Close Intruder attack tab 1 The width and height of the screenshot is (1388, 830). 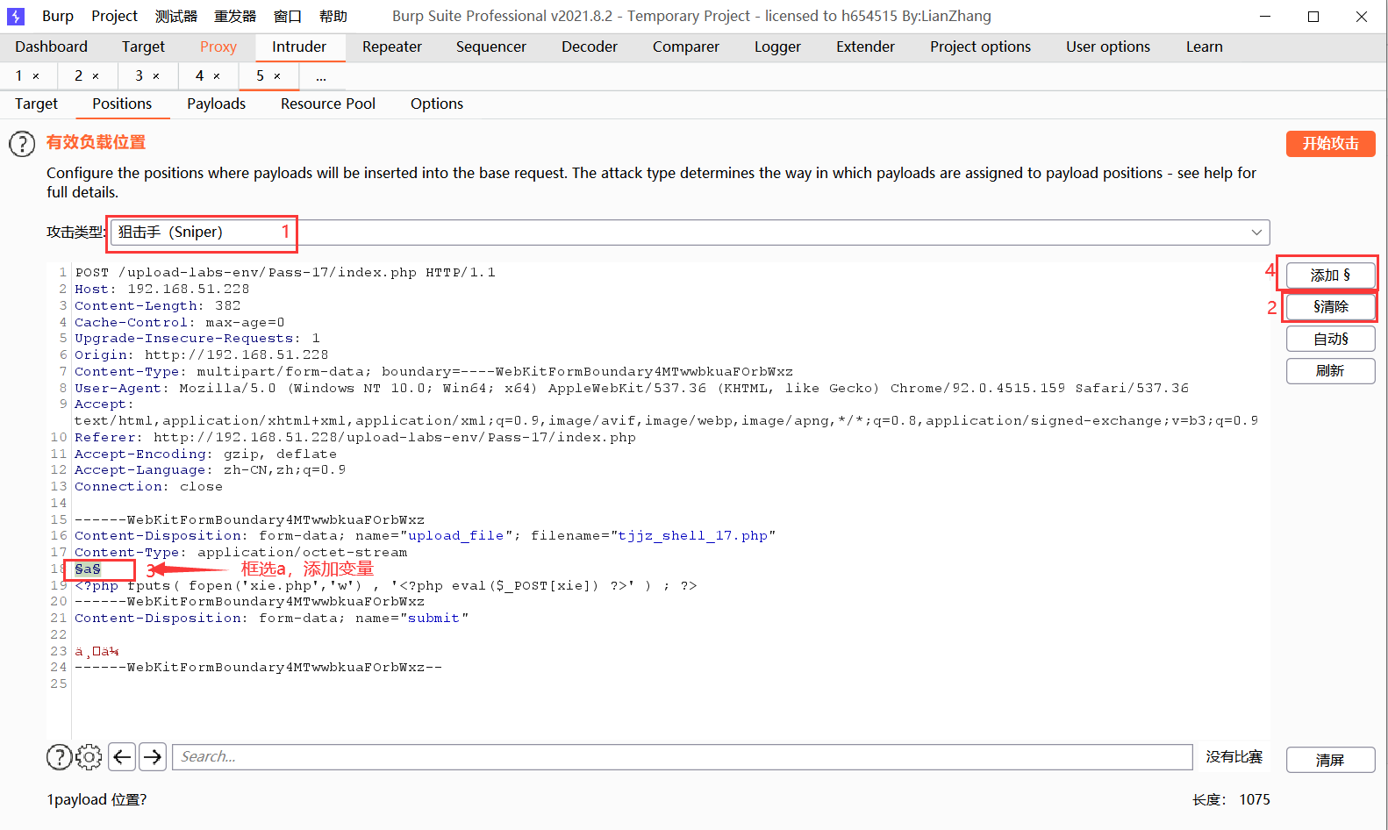click(36, 76)
